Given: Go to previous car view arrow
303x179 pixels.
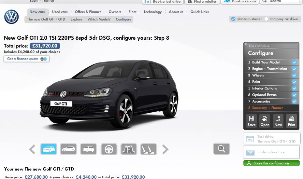Looking at the screenshot, I should pyautogui.click(x=32, y=149).
